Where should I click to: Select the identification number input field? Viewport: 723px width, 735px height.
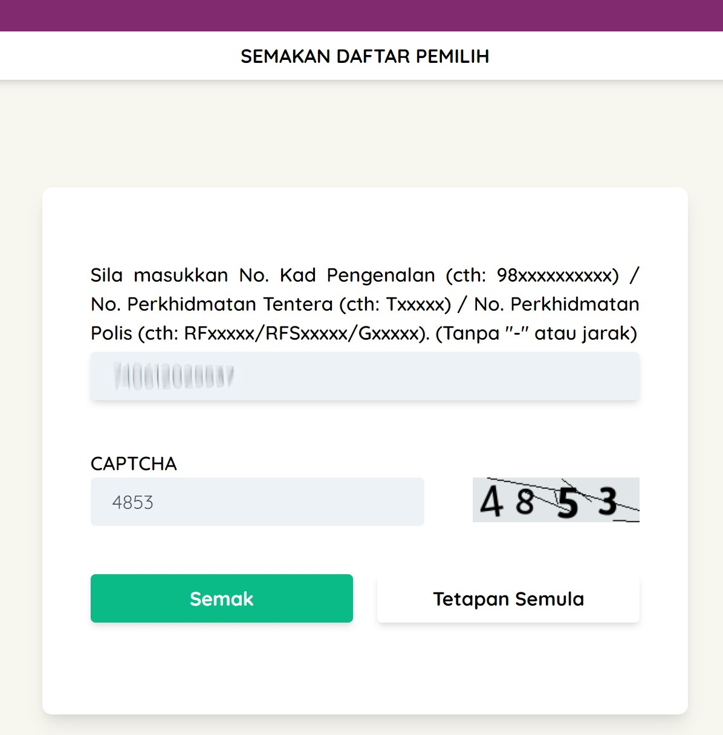tap(365, 376)
